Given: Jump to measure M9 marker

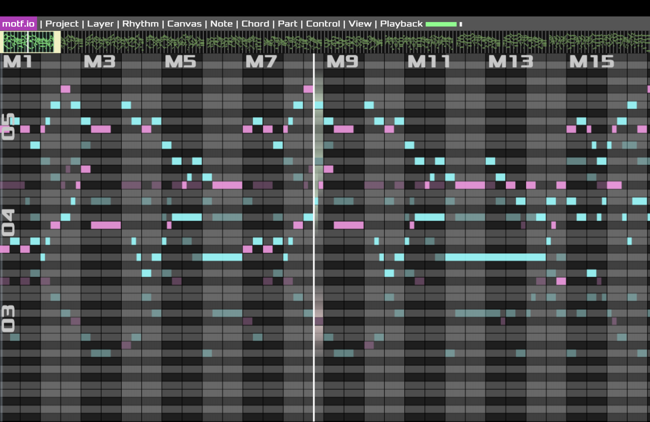Looking at the screenshot, I should (342, 61).
